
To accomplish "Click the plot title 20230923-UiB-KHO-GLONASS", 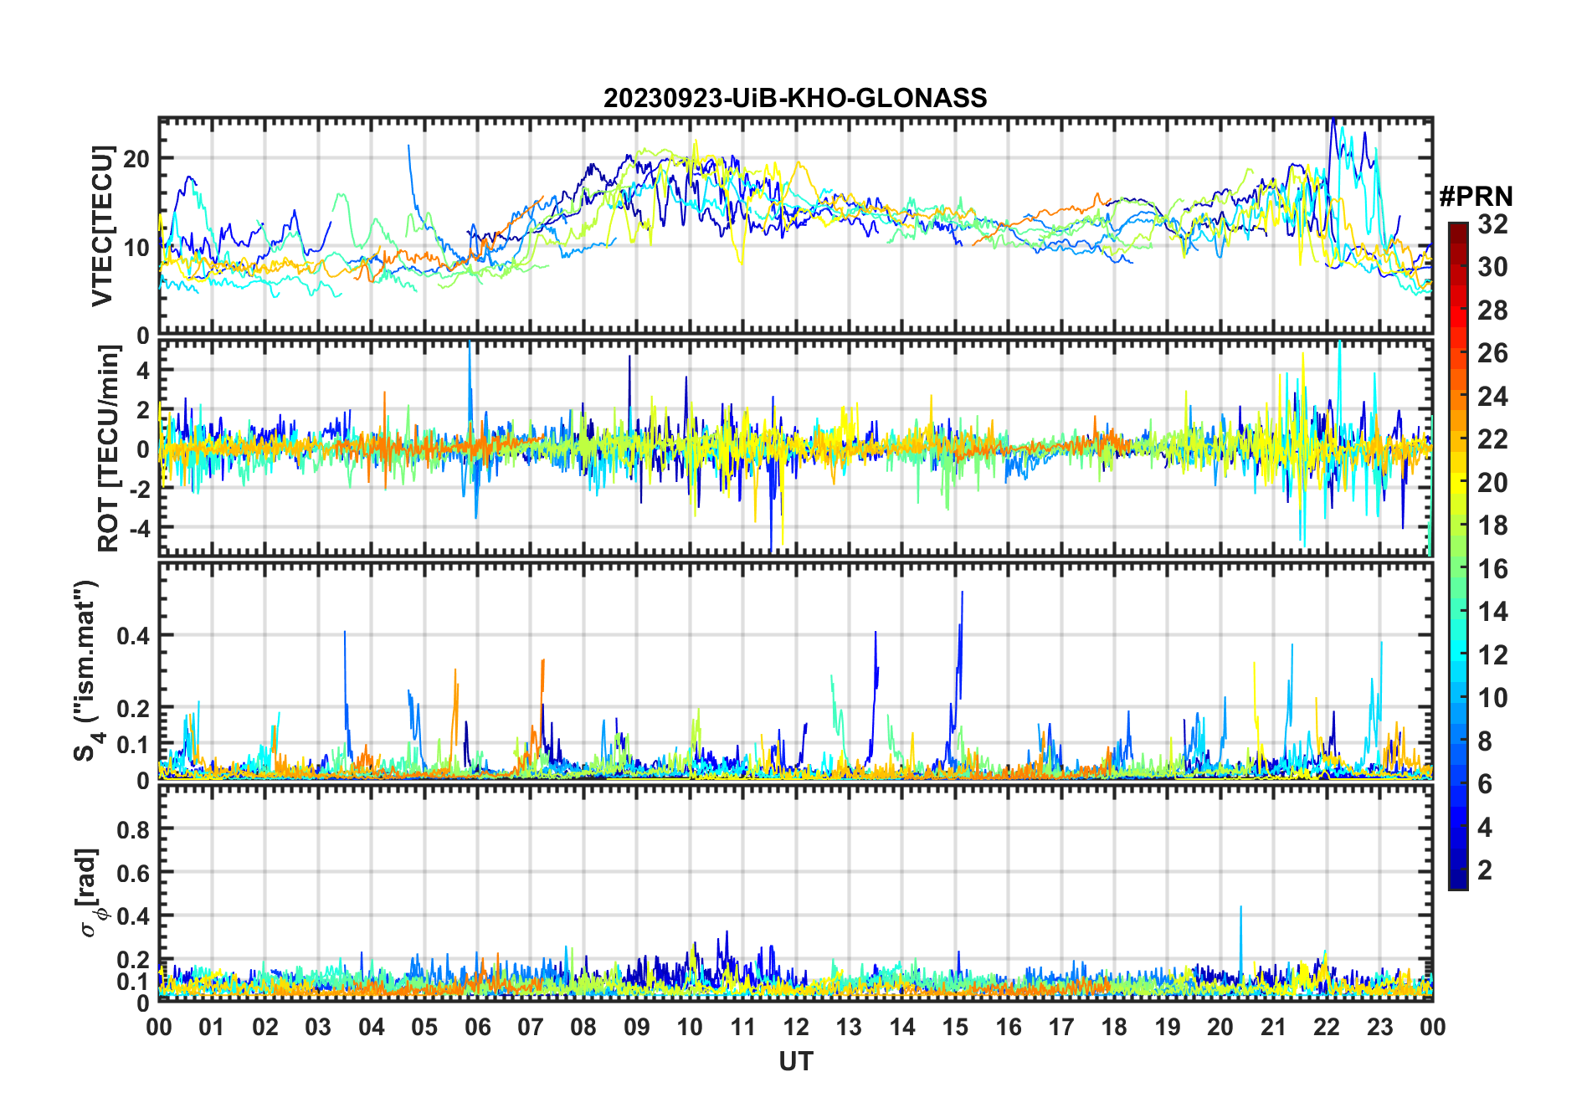I will tap(795, 99).
